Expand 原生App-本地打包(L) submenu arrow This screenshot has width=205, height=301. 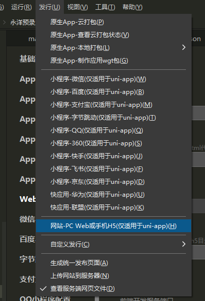coord(184,47)
